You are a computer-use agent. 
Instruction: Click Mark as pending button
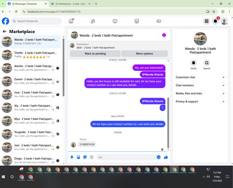(95, 54)
